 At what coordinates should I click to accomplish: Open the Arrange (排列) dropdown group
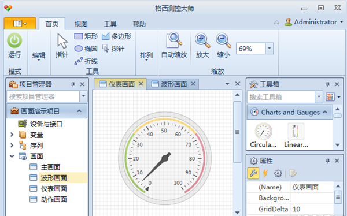[146, 56]
